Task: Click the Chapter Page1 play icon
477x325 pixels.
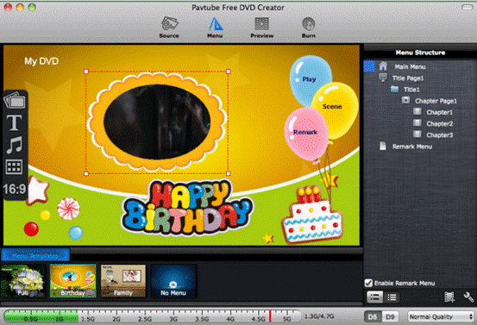Action: pyautogui.click(x=405, y=100)
